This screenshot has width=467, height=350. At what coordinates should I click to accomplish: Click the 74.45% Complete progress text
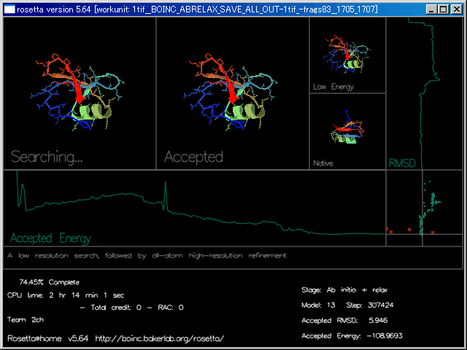[50, 281]
